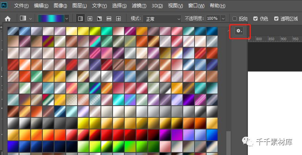Click the gradient picker scroll-up arrow
Image resolution: width=302 pixels, height=155 pixels.
pos(229,31)
